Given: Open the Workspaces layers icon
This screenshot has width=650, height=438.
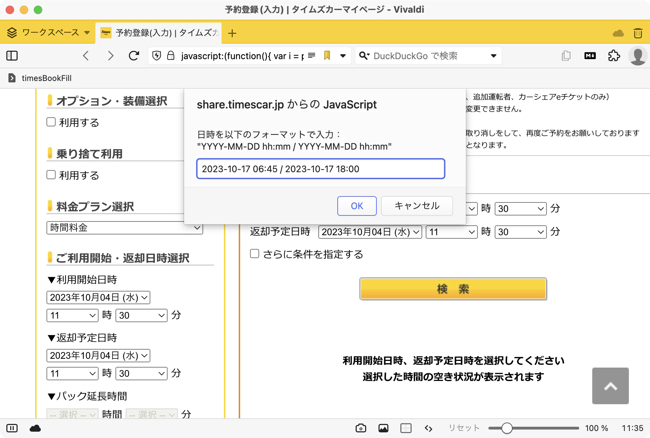Looking at the screenshot, I should click(x=12, y=33).
